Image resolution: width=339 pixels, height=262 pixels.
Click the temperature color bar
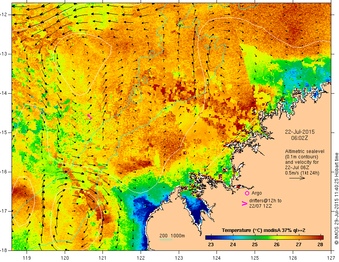point(264,238)
